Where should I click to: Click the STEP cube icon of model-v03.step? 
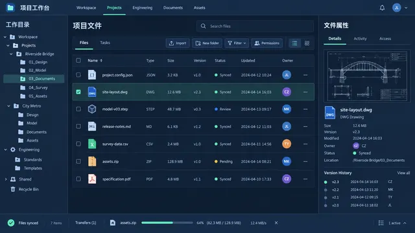click(x=92, y=109)
